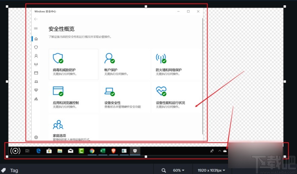Open the green Camtasia taskbar icon
This screenshot has width=297, height=174.
[81, 151]
